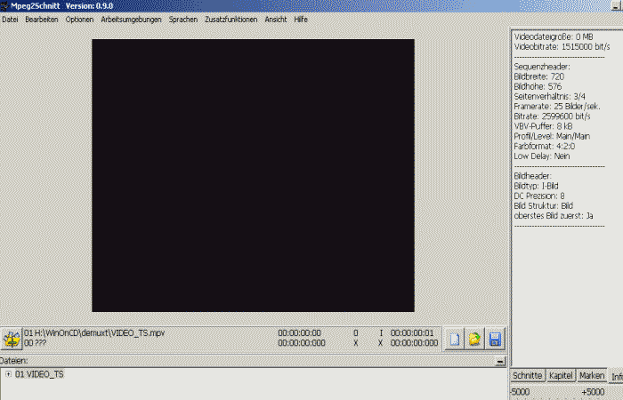Screen dimensions: 623x400
Task: Click the new project document icon
Action: pyautogui.click(x=455, y=339)
